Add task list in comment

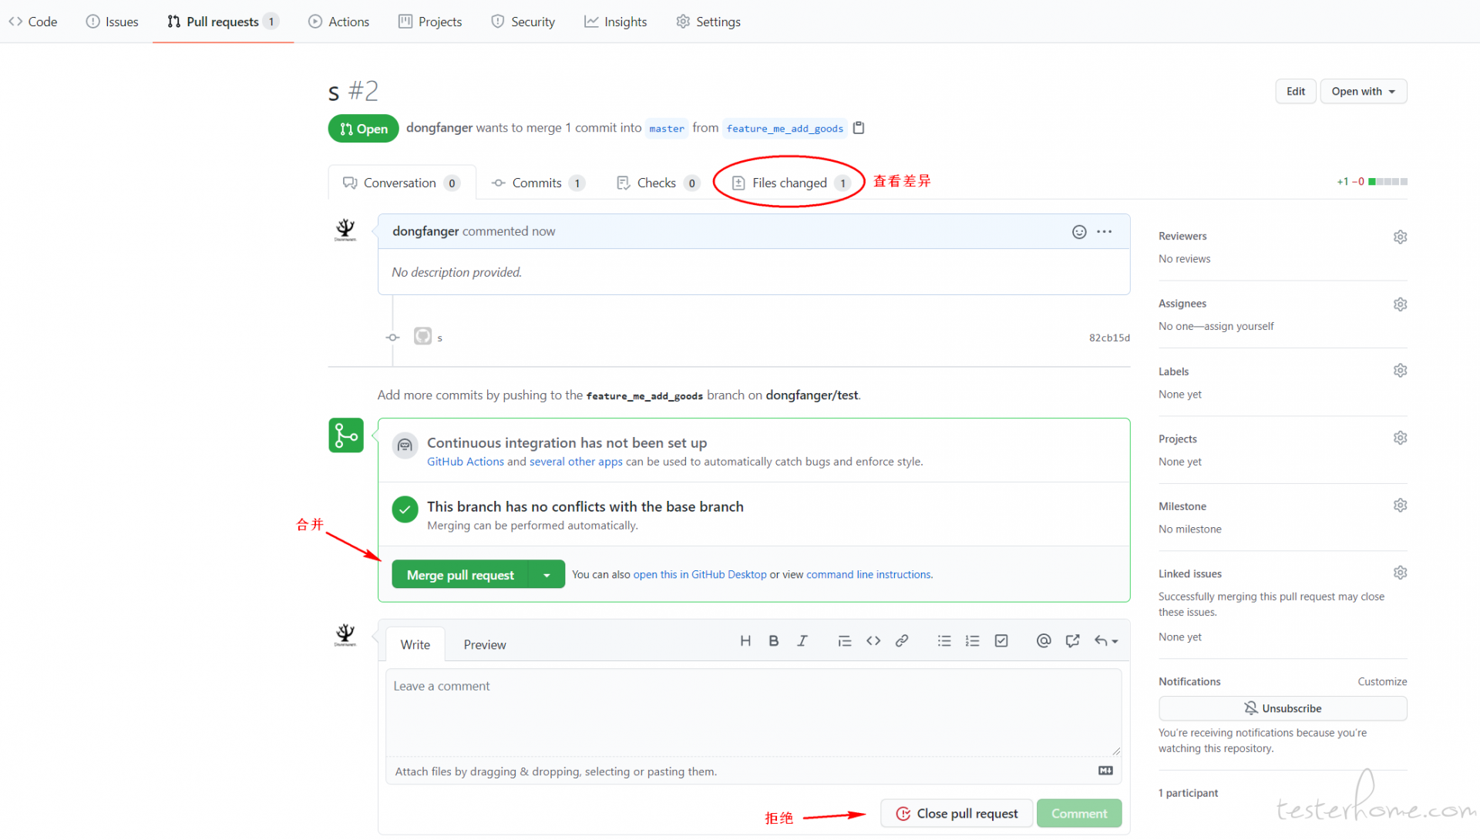(x=1001, y=641)
